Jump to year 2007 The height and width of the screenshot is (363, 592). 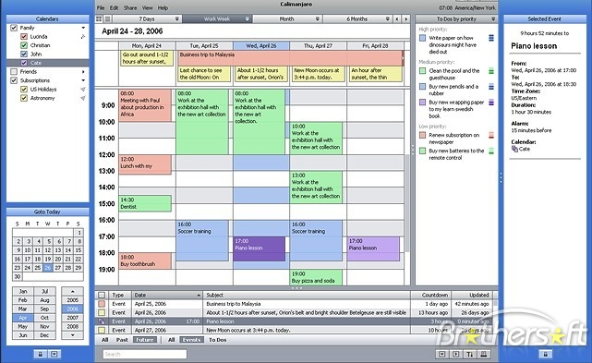(72, 318)
